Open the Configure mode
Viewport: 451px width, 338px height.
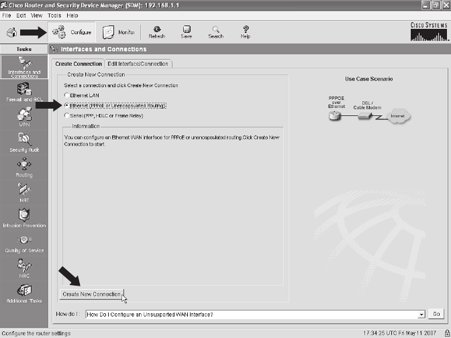click(x=72, y=32)
